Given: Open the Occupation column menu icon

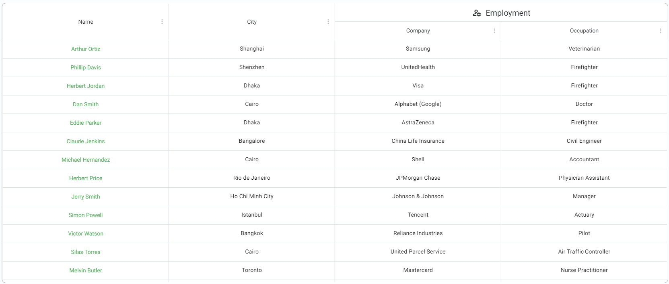Looking at the screenshot, I should point(661,31).
